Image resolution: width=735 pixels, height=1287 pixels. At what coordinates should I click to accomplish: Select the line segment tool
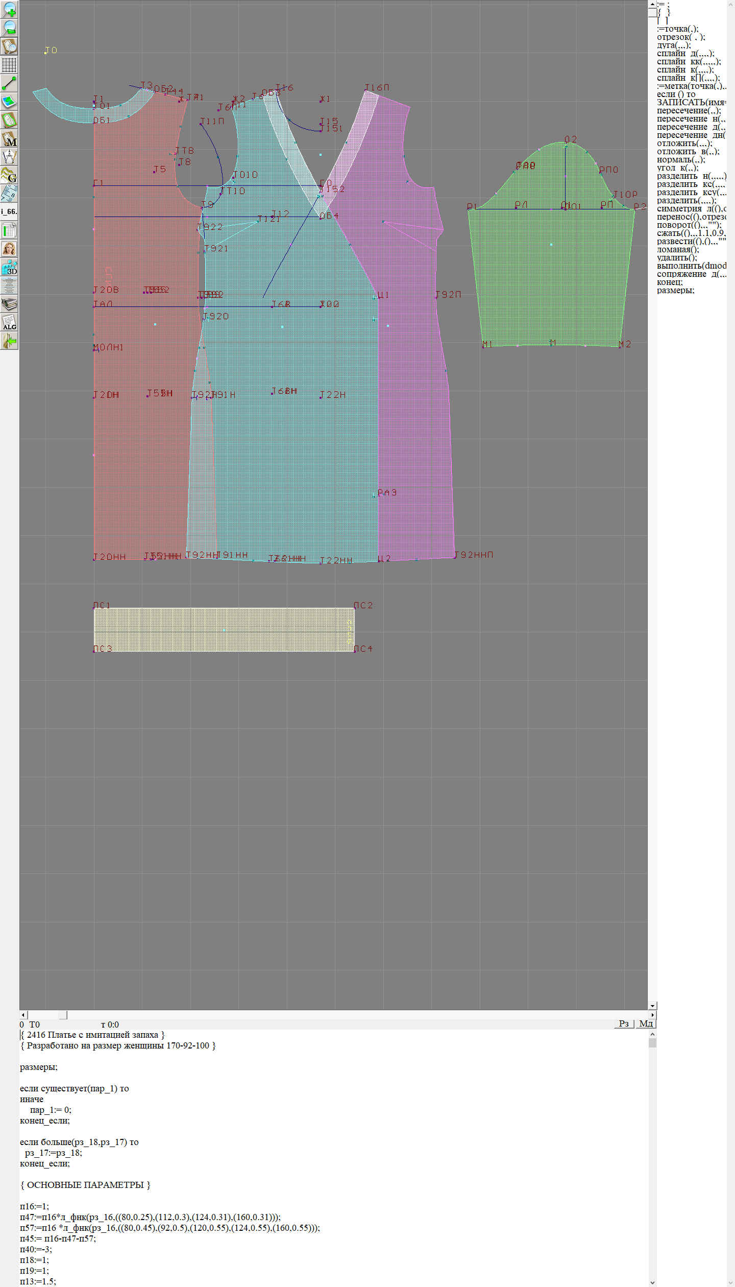coord(9,83)
